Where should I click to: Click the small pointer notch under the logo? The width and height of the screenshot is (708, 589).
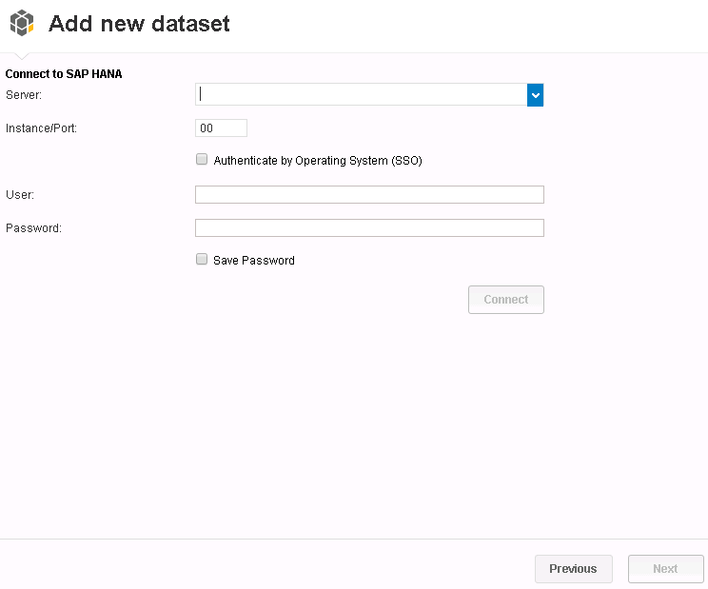click(21, 56)
